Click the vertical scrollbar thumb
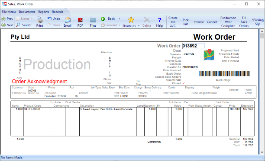Screen dimensions: 265x161 262,36
